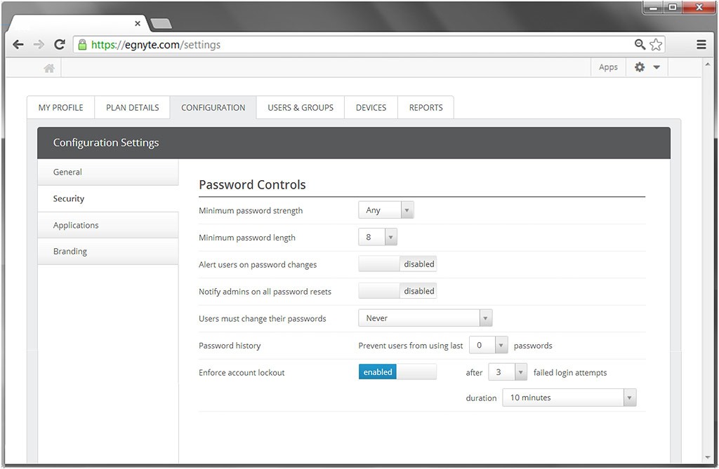
Task: Open the browser hamburger menu
Action: click(x=701, y=44)
